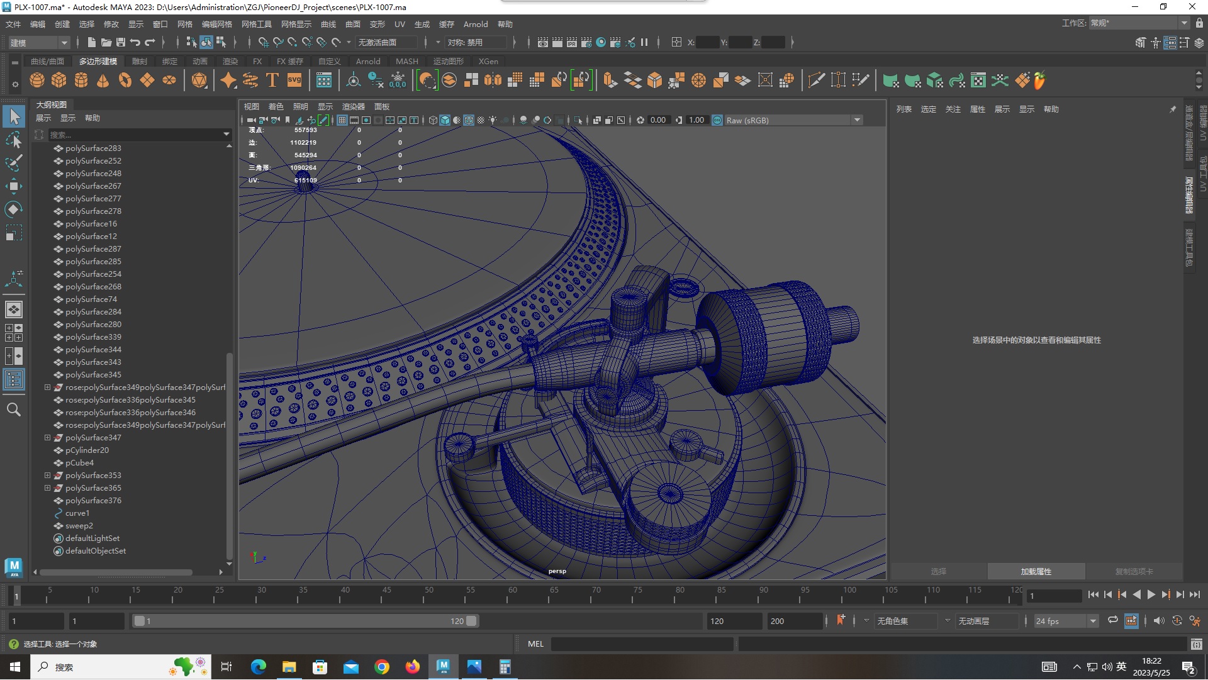Screen dimensions: 1208x680
Task: Switch to the 渲染 shelf tab
Action: tap(230, 61)
